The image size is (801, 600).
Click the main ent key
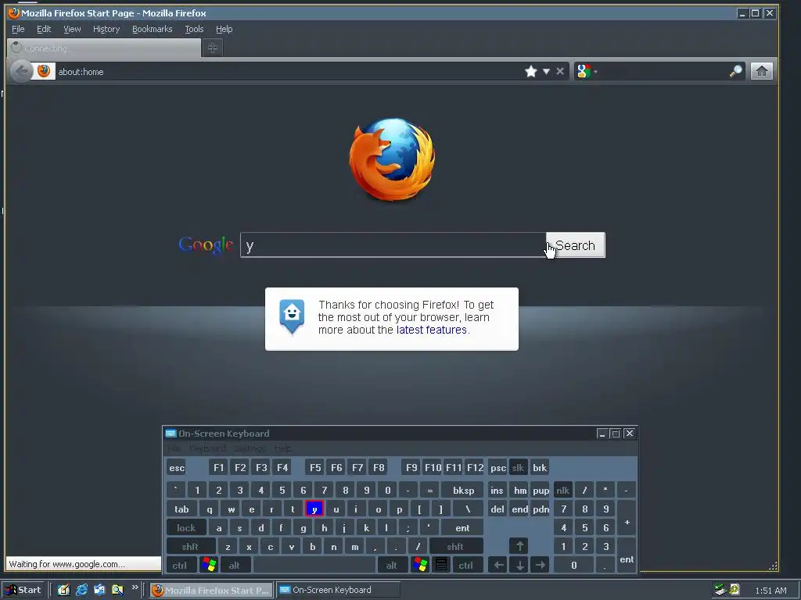[x=462, y=528]
